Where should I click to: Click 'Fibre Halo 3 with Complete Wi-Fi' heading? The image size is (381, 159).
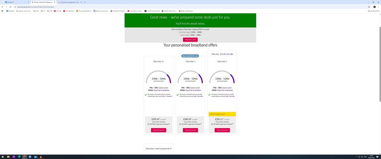(x=158, y=149)
